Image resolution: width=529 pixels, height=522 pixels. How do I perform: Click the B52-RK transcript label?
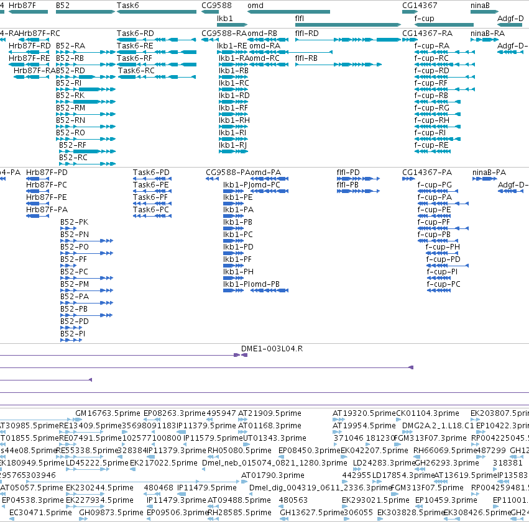coord(70,96)
